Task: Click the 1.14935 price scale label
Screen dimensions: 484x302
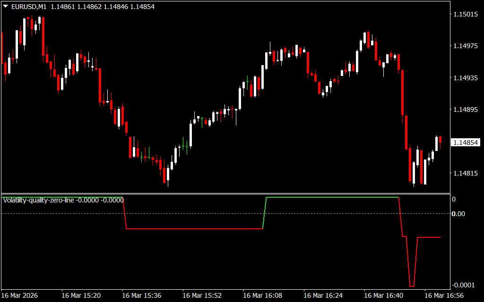Action: coord(465,78)
